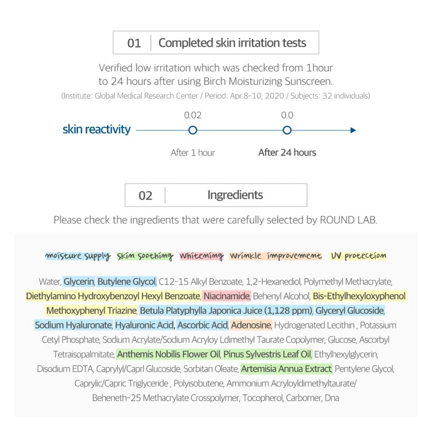Screen dimensions: 431x431
Task: Click the 'After 1 hour' circle marker
Action: point(193,130)
